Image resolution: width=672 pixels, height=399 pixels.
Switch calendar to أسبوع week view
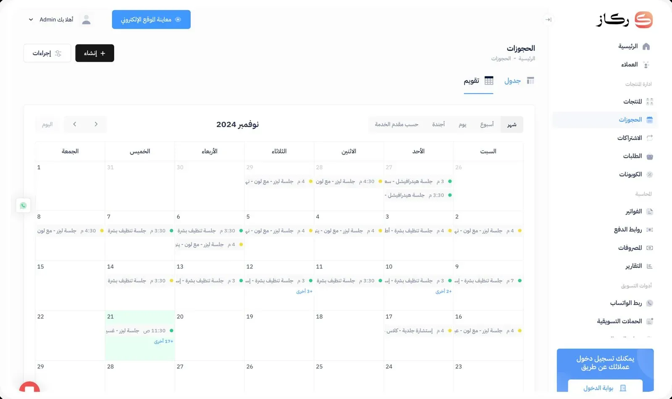(x=487, y=124)
